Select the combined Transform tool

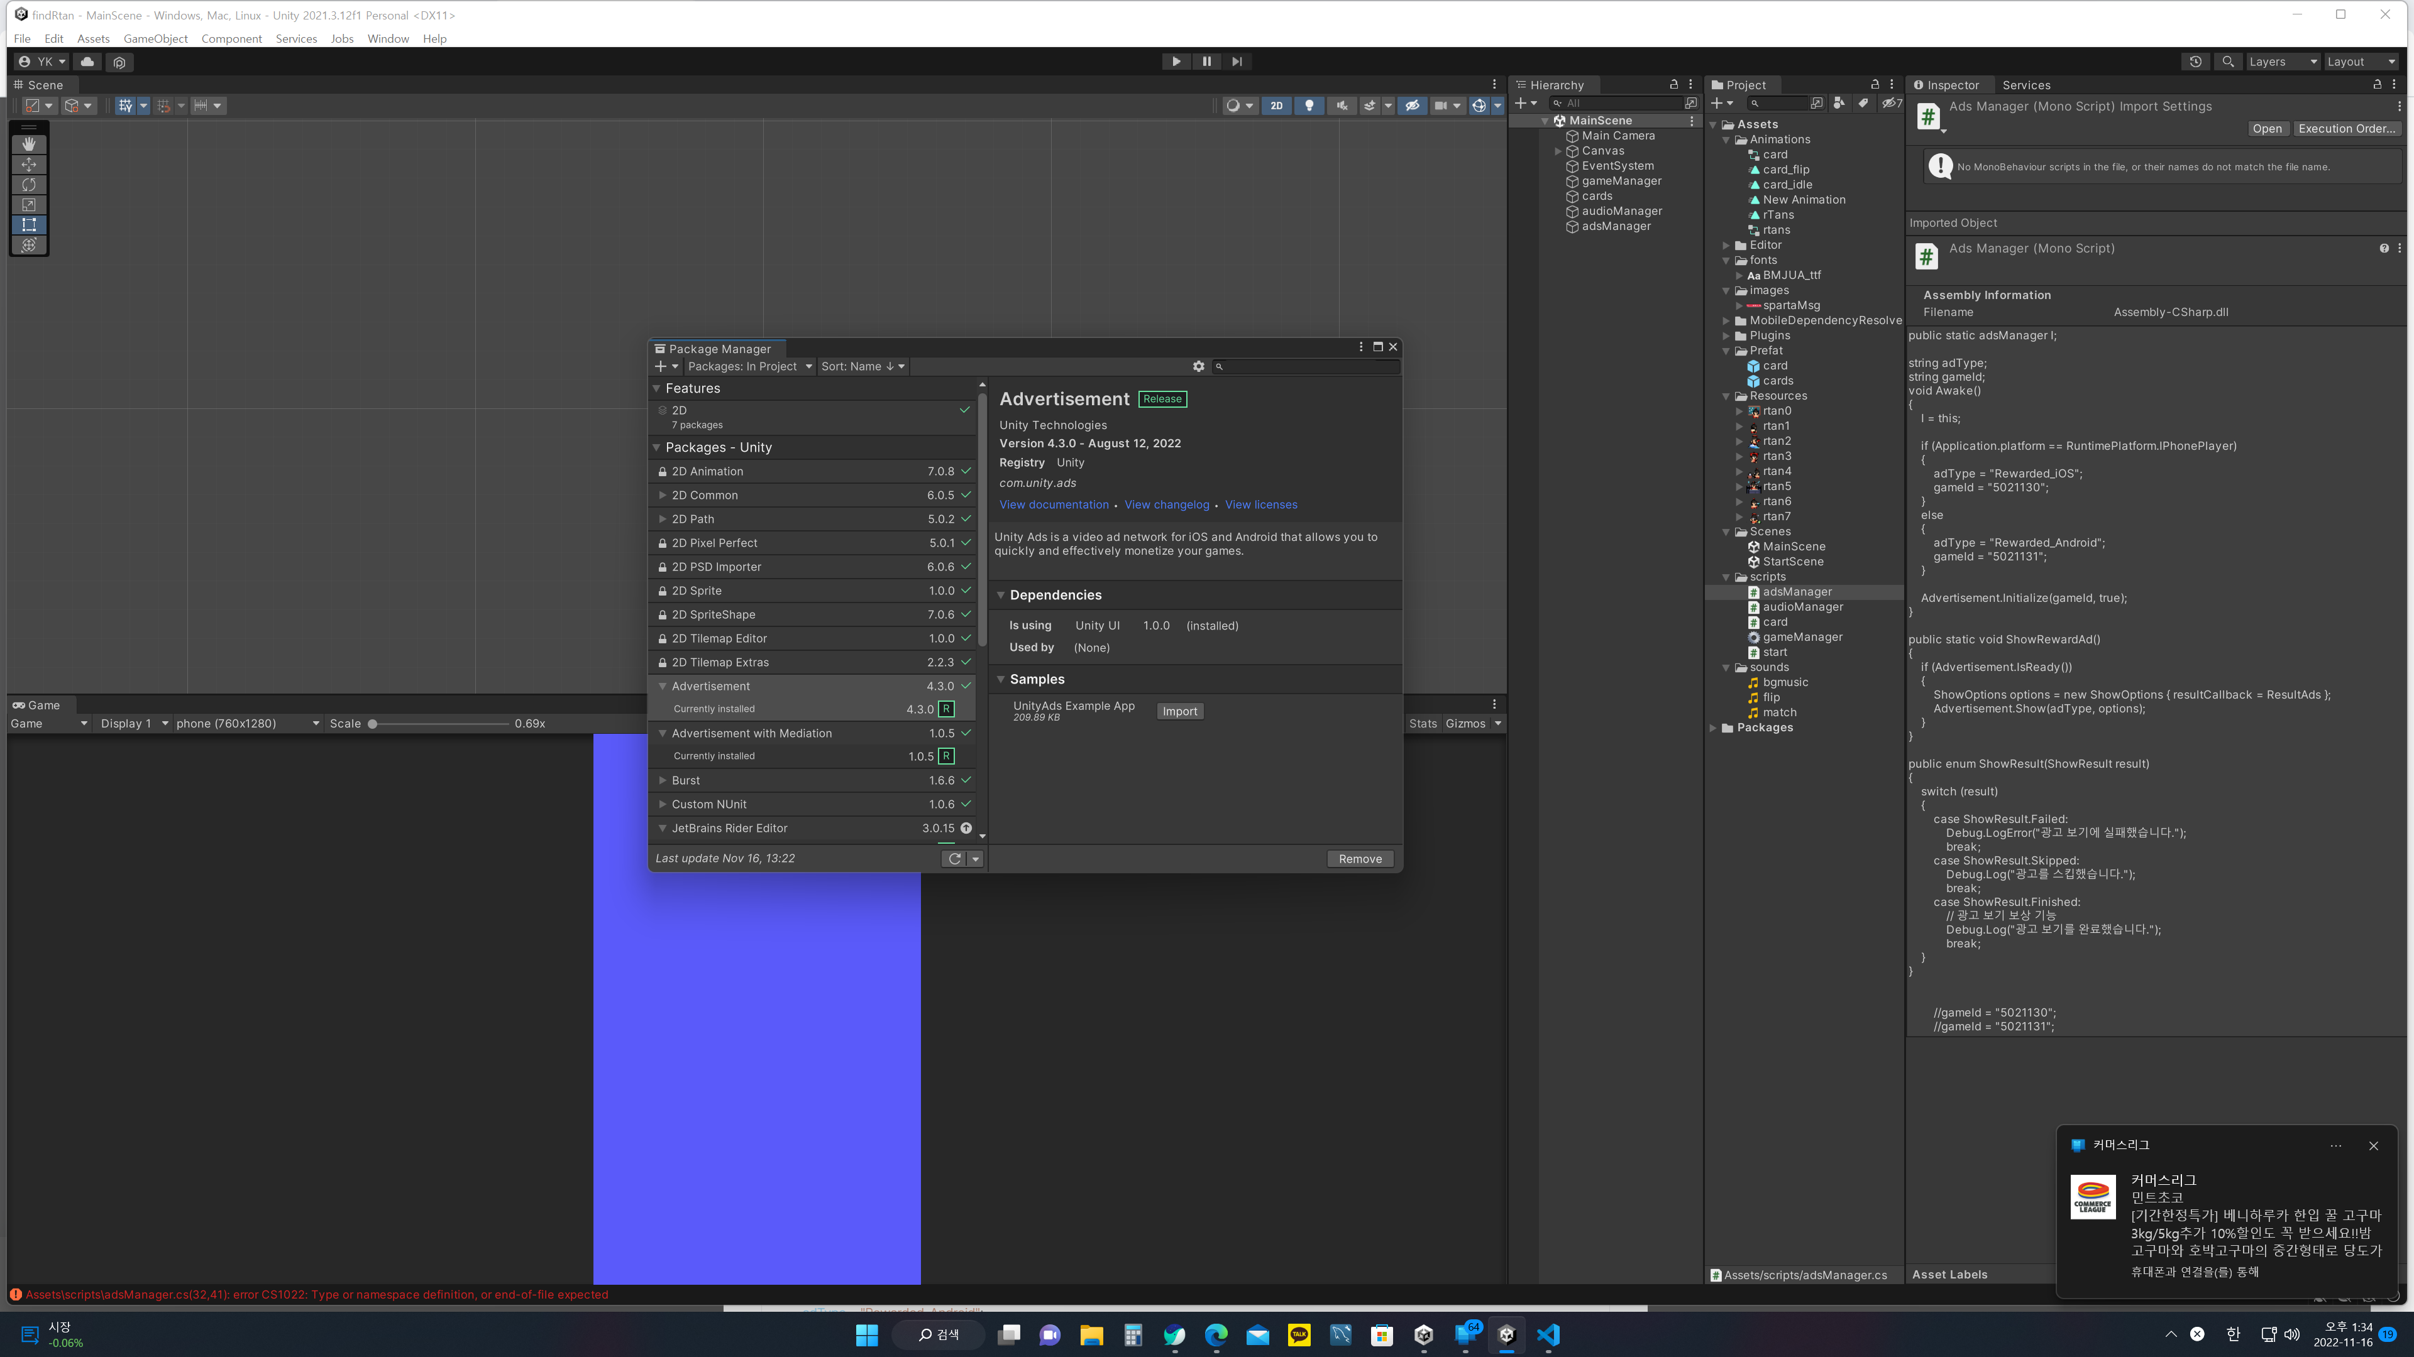[x=29, y=246]
